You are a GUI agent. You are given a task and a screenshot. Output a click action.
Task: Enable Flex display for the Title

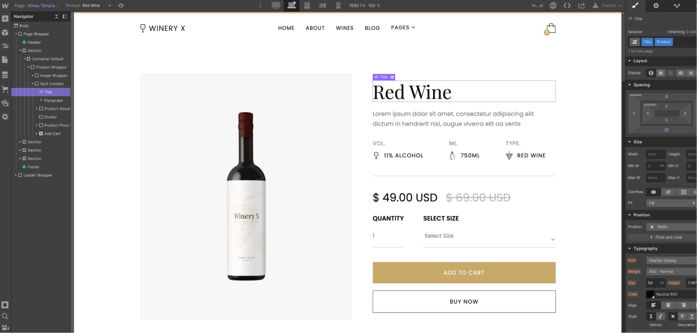(x=661, y=73)
